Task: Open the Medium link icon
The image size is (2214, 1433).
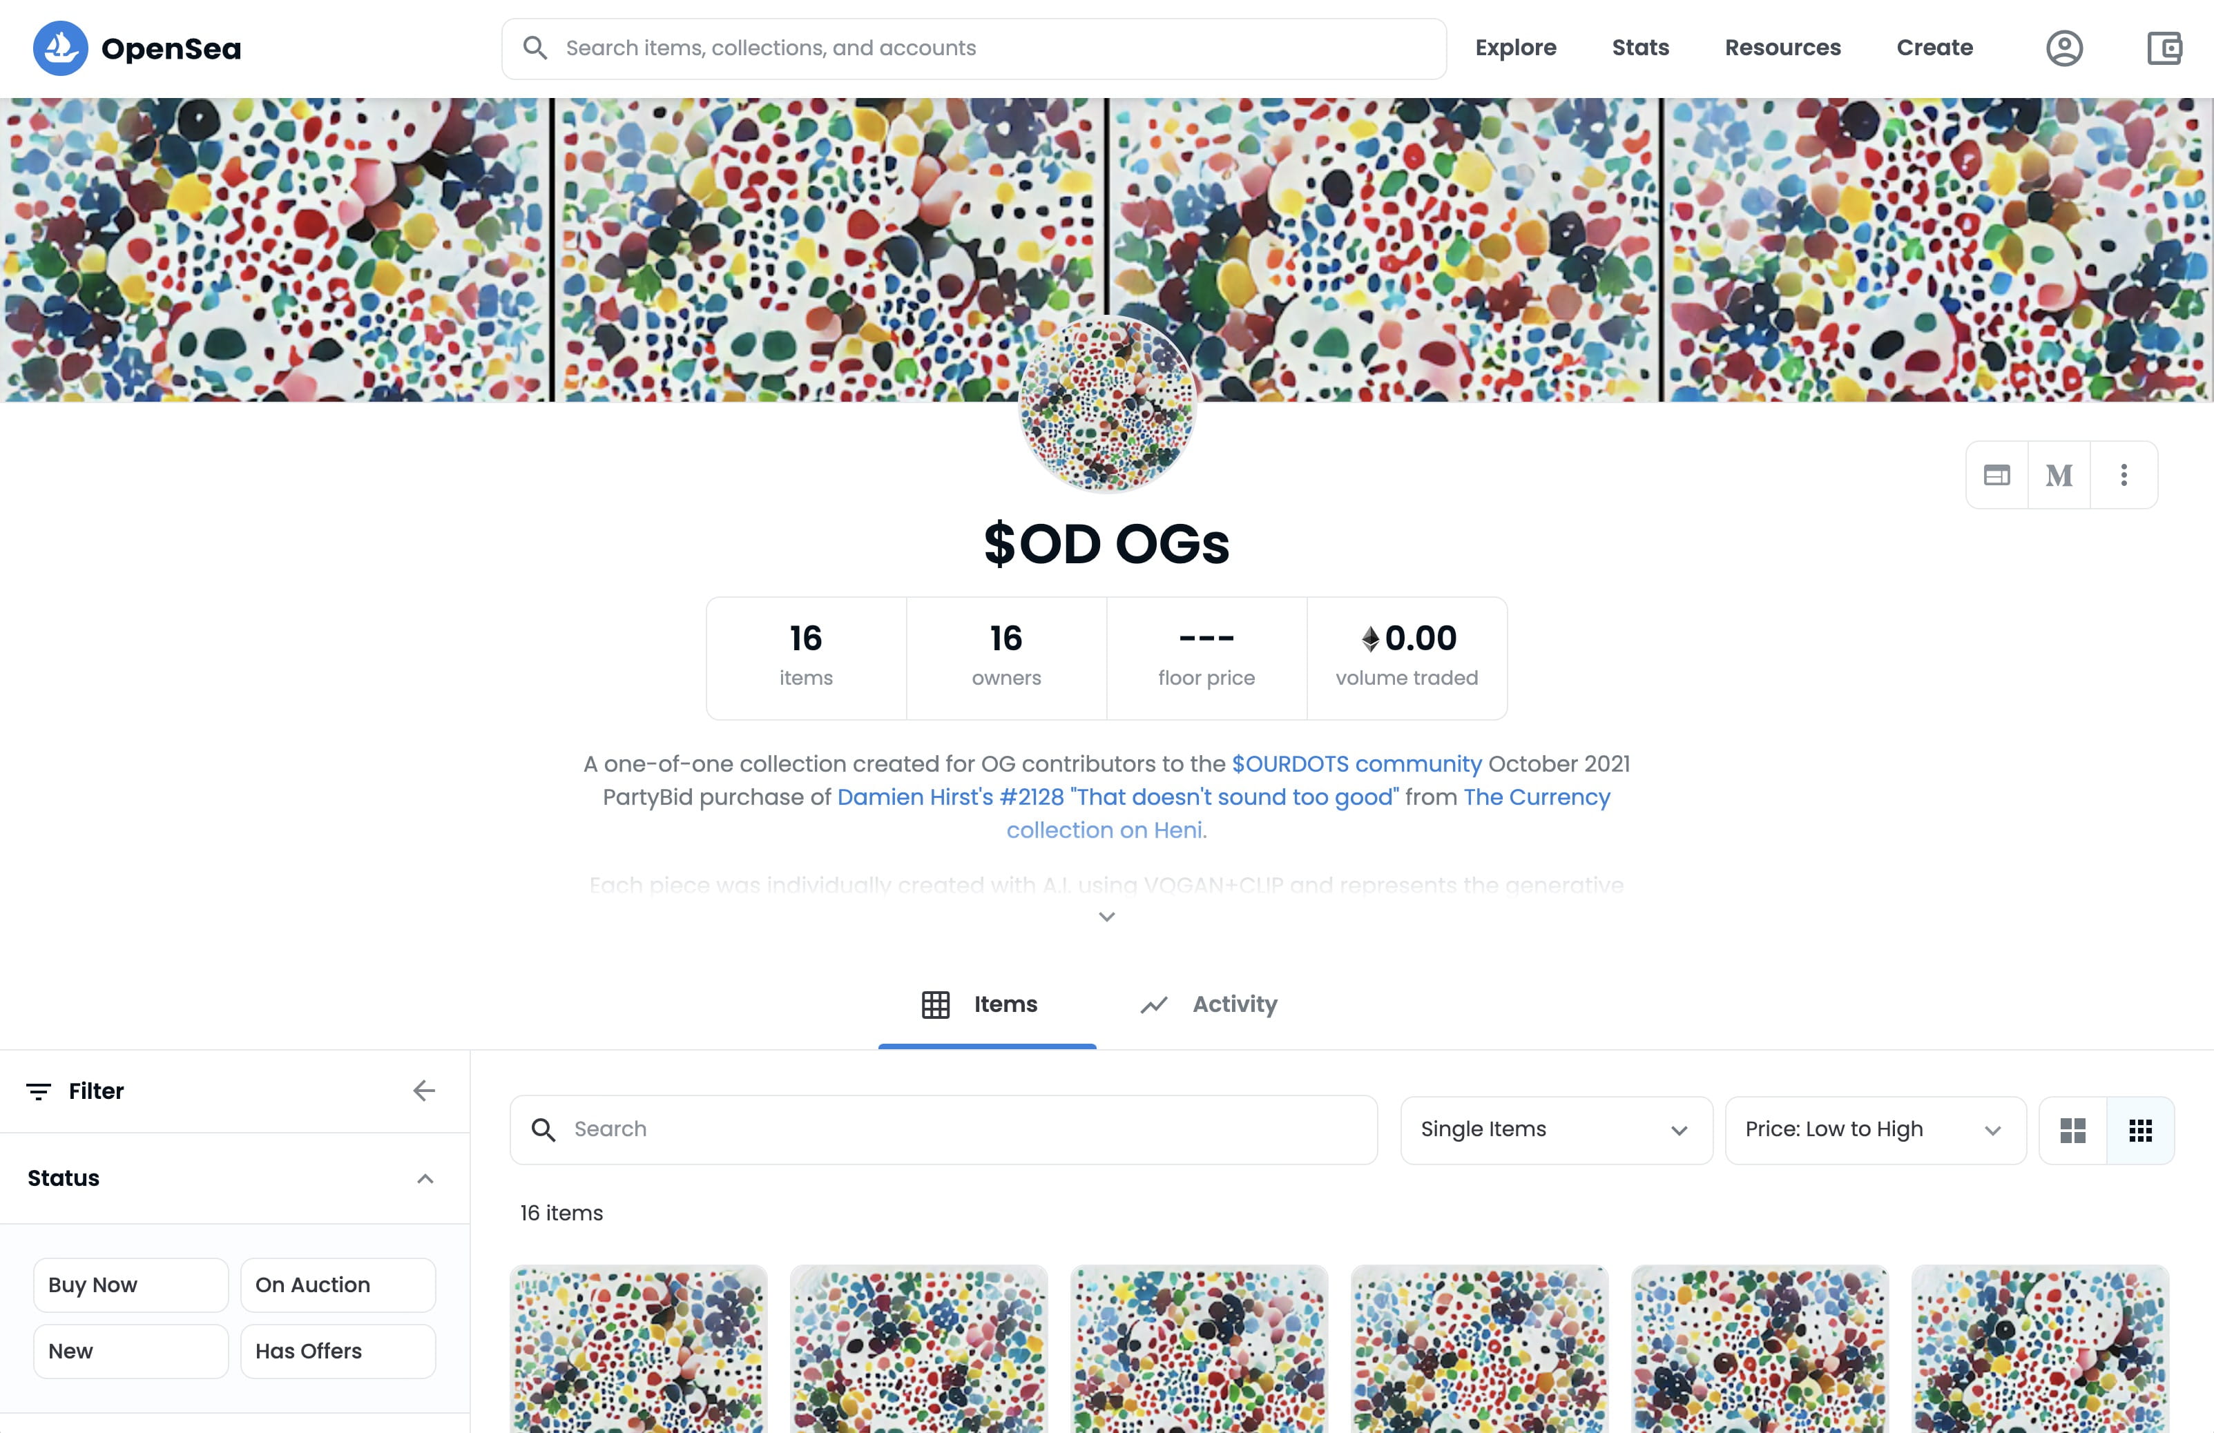Action: click(2059, 475)
